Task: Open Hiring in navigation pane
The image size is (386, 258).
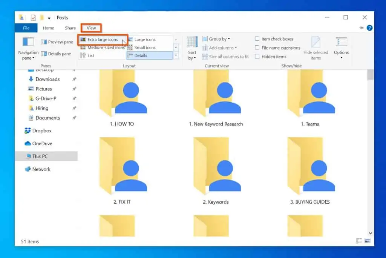Action: click(42, 108)
